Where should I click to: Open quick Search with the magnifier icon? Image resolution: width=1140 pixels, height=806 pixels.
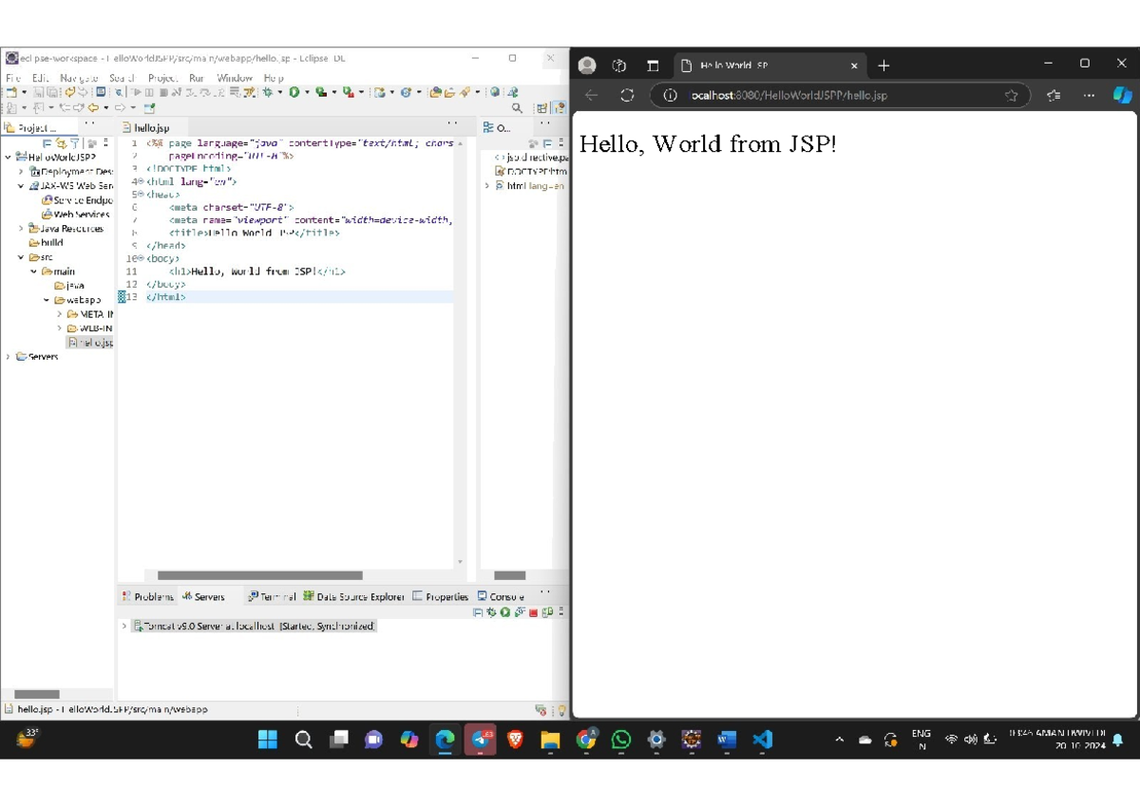517,107
